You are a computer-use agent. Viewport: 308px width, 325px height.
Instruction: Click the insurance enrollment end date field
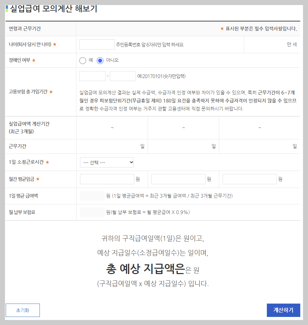123,76
